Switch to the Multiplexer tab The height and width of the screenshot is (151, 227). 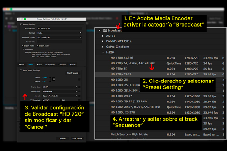50,65
